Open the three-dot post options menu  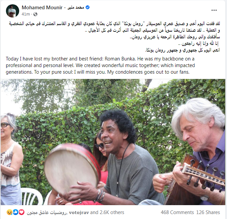click(214, 10)
